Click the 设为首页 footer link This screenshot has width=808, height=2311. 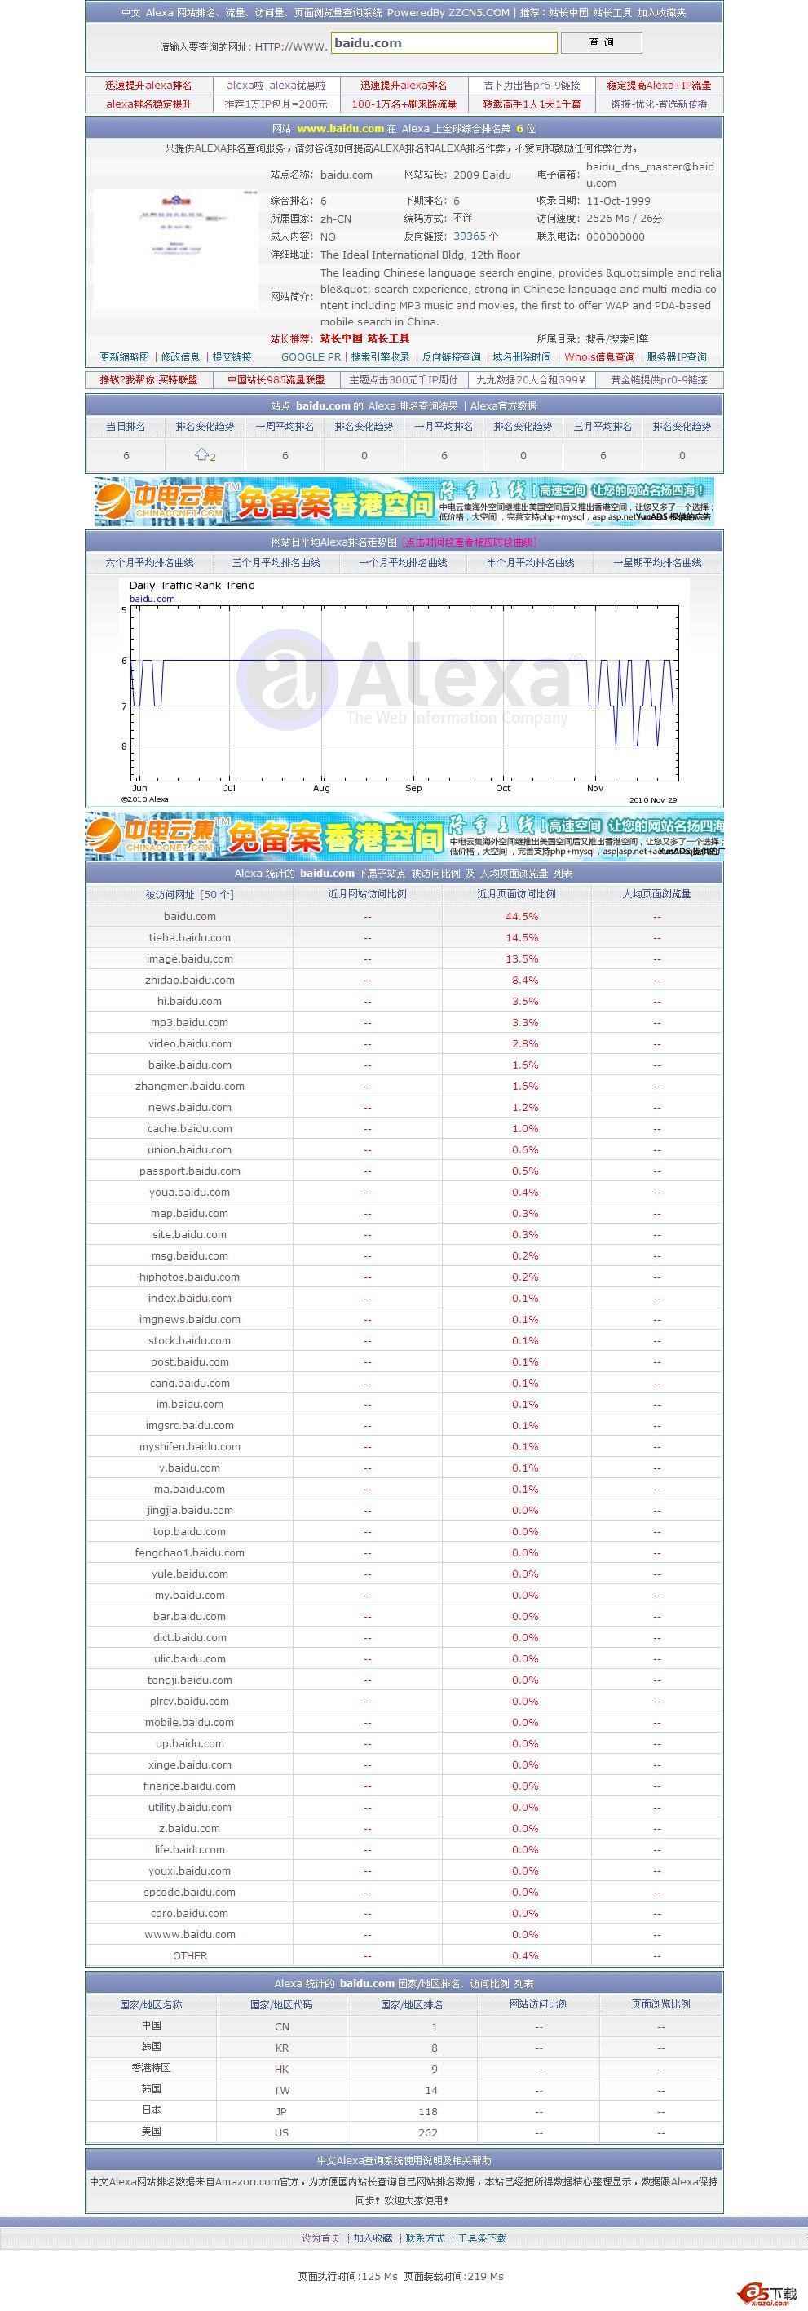click(x=321, y=2238)
